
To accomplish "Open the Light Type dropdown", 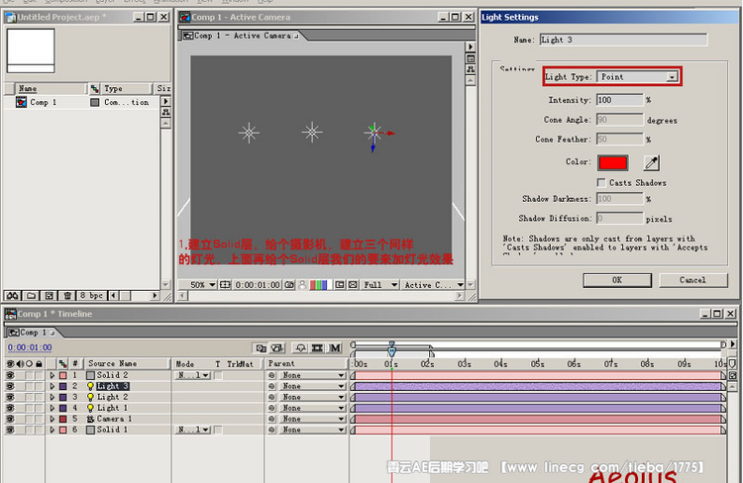I will (x=638, y=77).
